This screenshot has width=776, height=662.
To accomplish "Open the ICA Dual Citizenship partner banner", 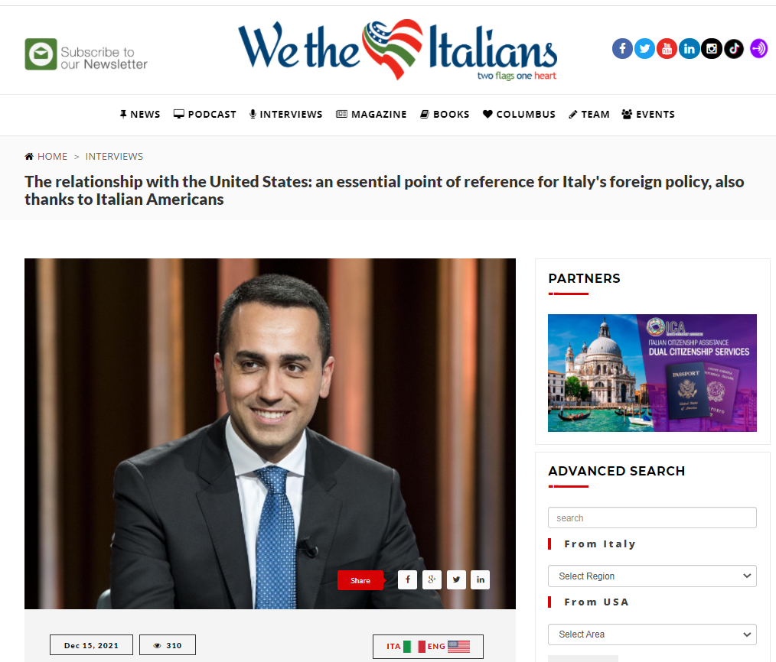I will click(652, 373).
